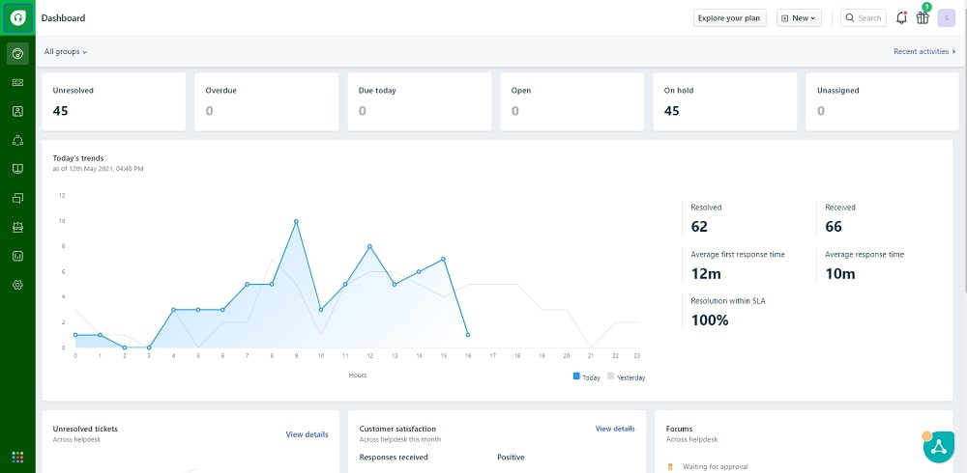
Task: Click the Forums waiting for approval icon
Action: tap(670, 467)
